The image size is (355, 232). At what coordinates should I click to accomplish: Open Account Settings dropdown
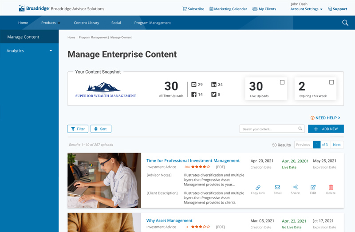click(306, 9)
